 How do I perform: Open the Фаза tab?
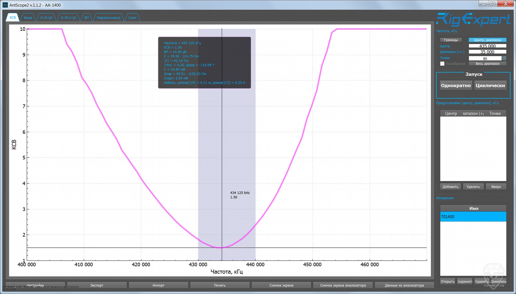click(x=28, y=18)
